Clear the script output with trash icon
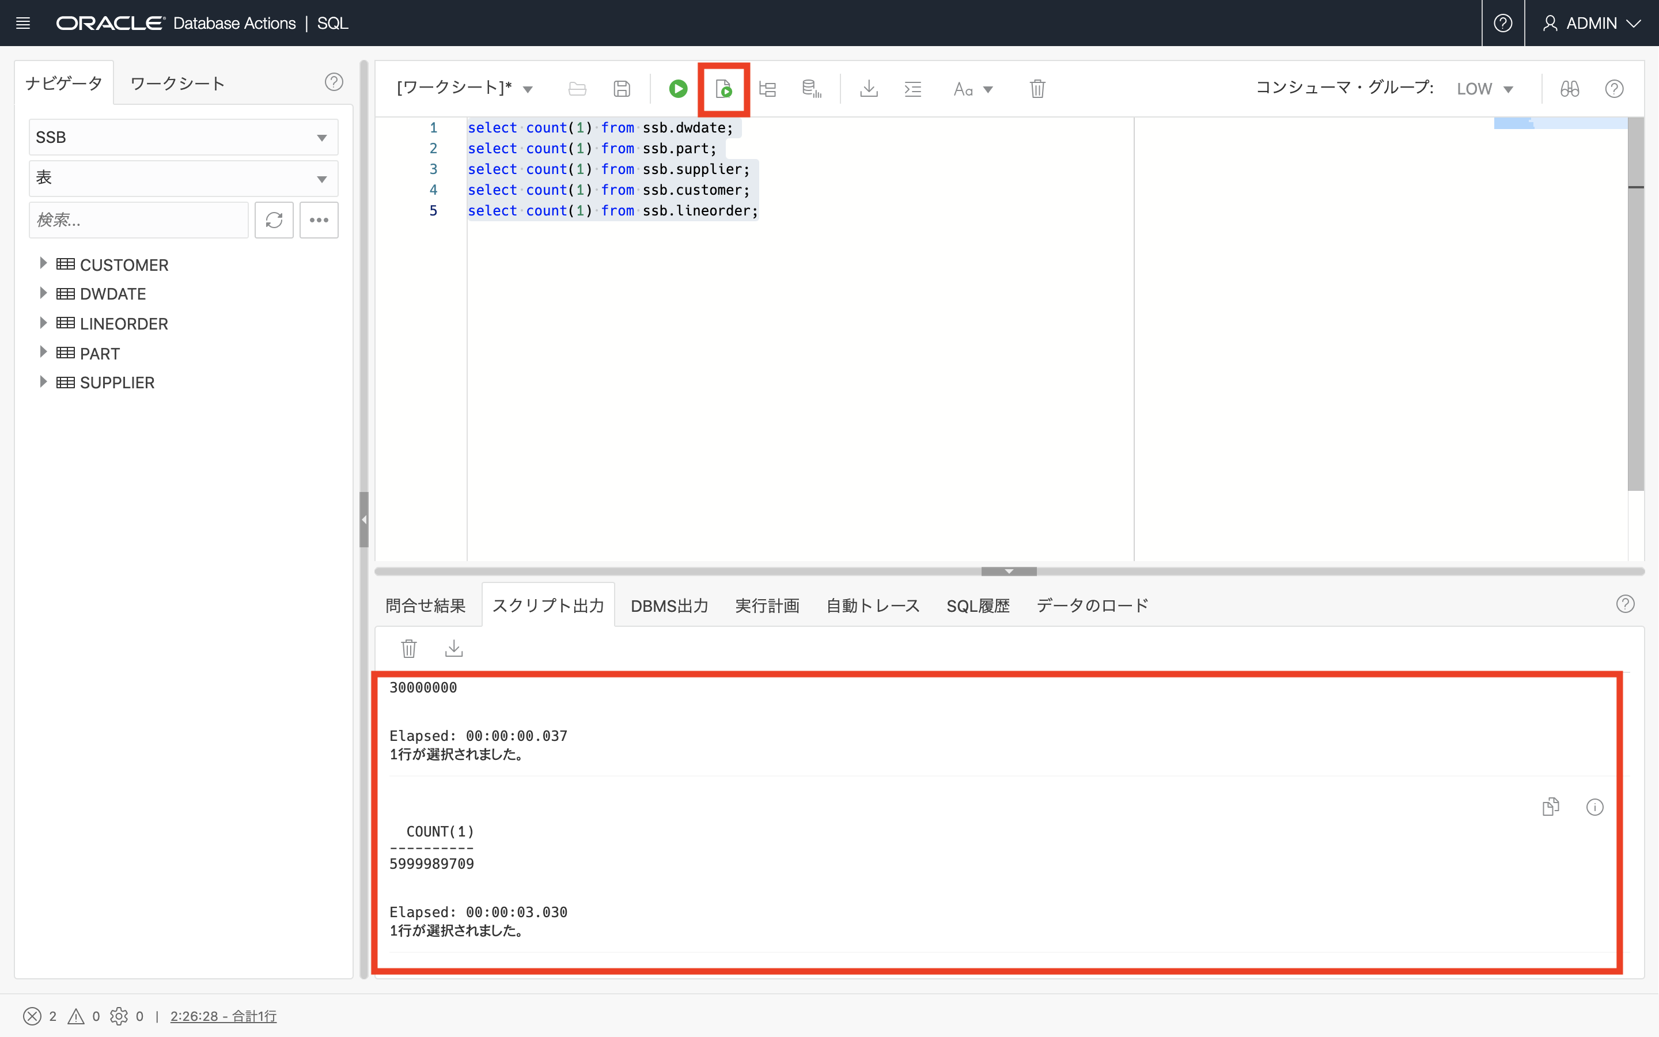The width and height of the screenshot is (1659, 1037). tap(409, 648)
